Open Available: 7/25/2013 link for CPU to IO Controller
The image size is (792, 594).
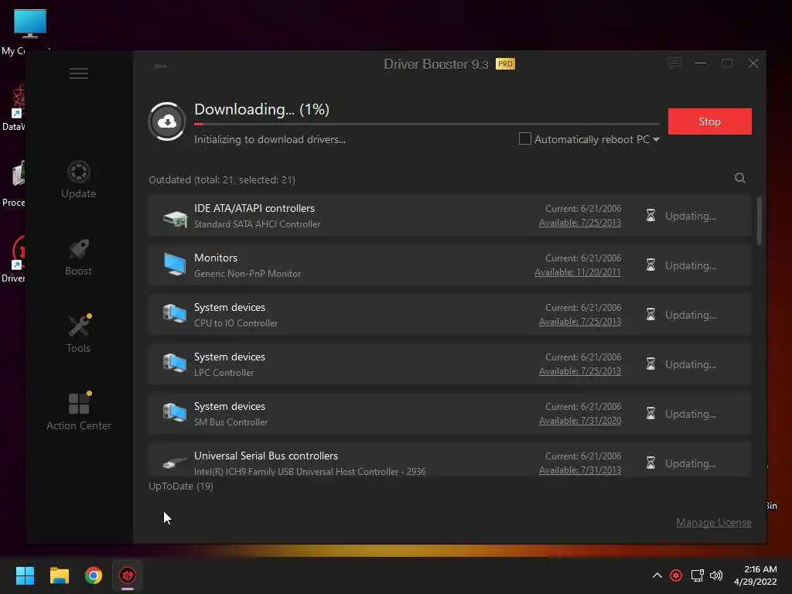click(x=580, y=322)
